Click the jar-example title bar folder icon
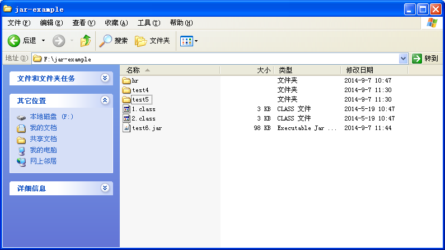This screenshot has height=250, width=445. [8, 9]
